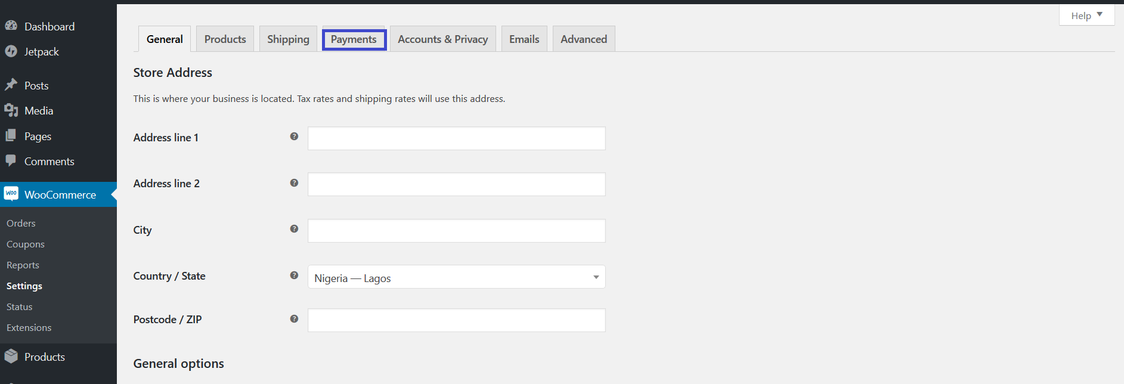Click the Address line 1 input field

[x=456, y=138]
